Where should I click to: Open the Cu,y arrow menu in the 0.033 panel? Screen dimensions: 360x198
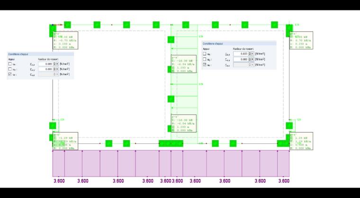coord(252,59)
